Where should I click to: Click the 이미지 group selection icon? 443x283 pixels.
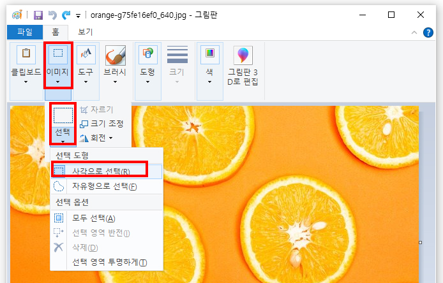[58, 54]
